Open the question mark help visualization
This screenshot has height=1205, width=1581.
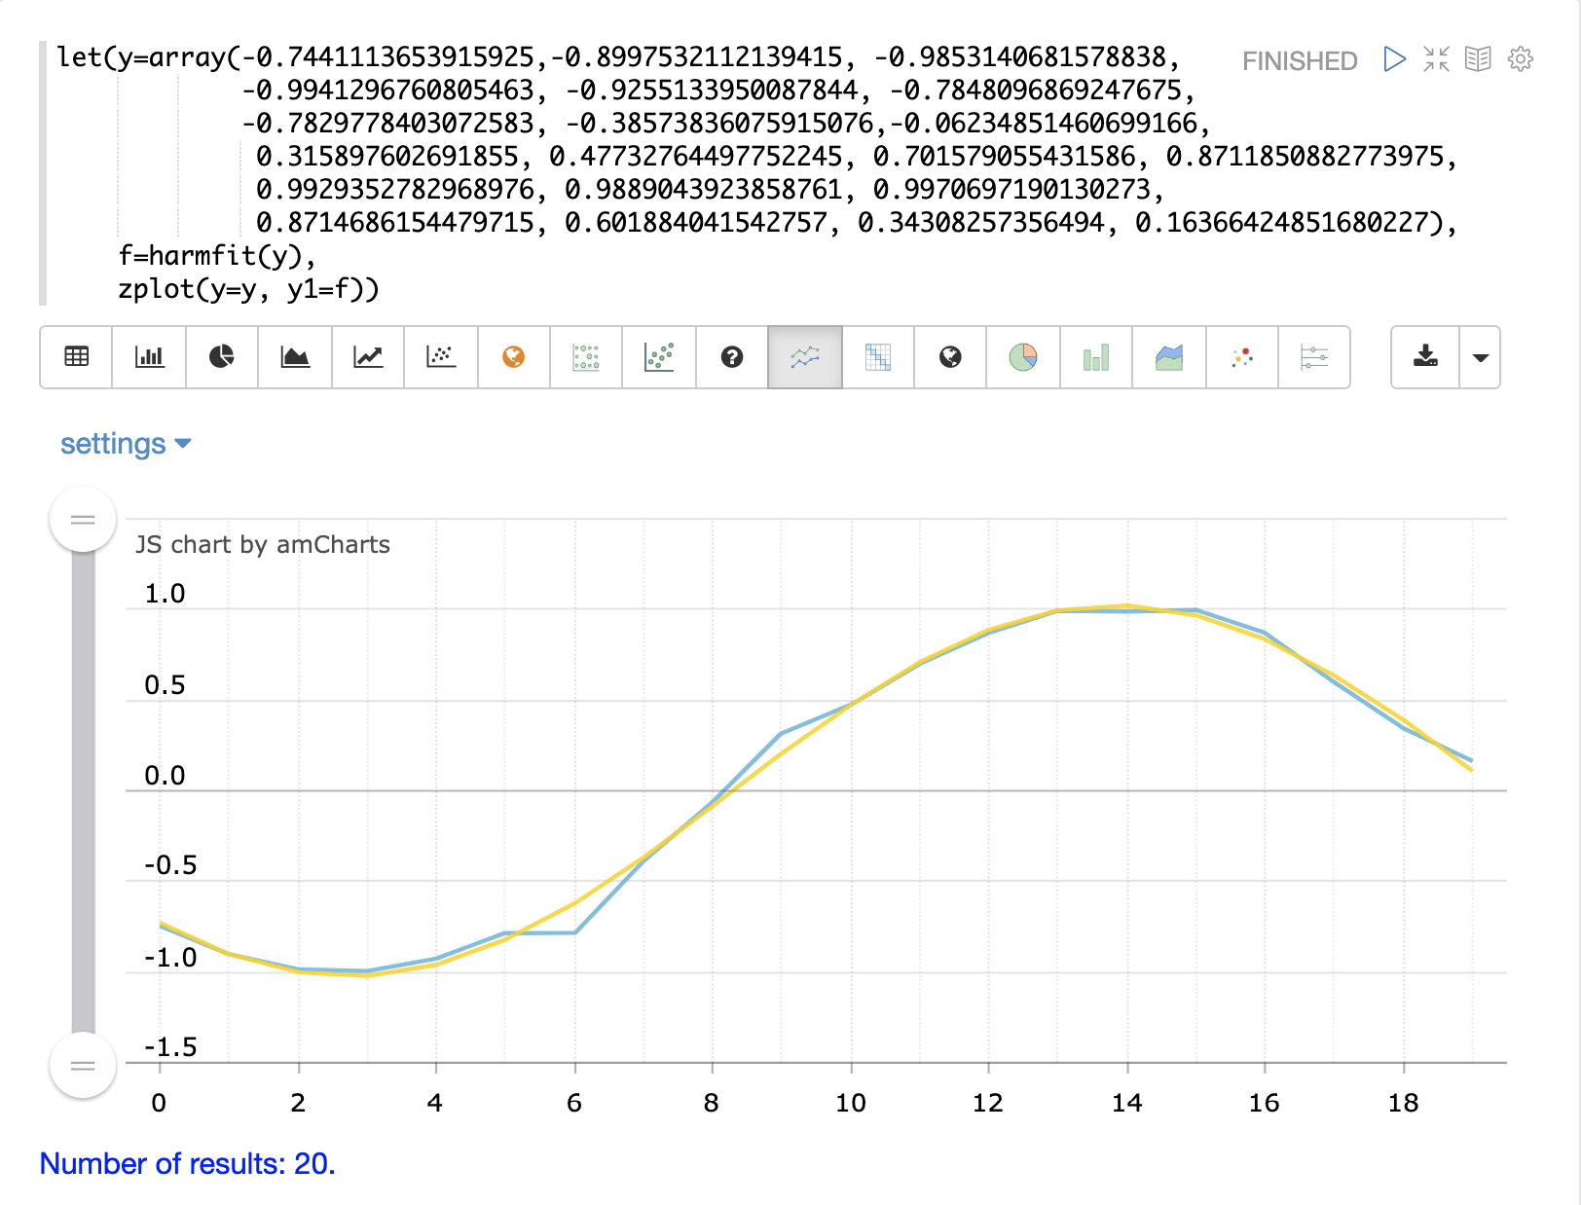tap(732, 357)
